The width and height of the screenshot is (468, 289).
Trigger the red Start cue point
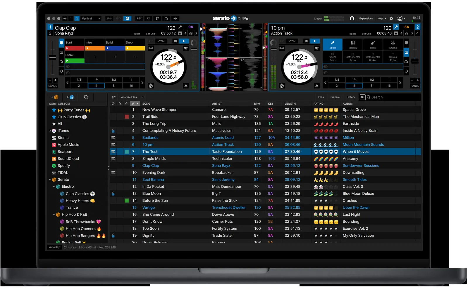pyautogui.click(x=75, y=48)
